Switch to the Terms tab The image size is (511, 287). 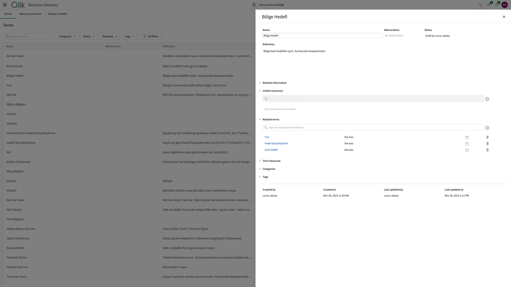[x=8, y=14]
